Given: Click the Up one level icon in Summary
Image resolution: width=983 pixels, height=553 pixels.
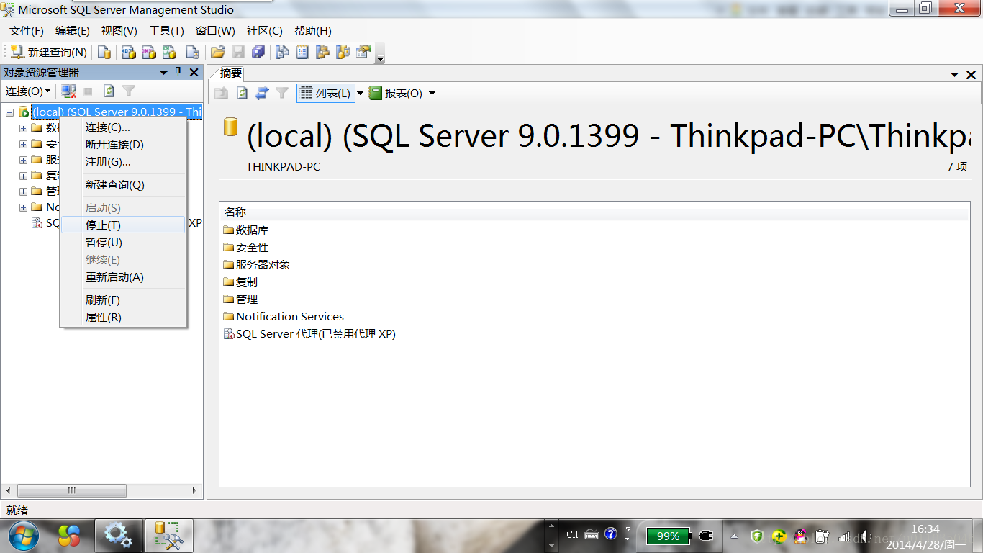Looking at the screenshot, I should click(222, 93).
